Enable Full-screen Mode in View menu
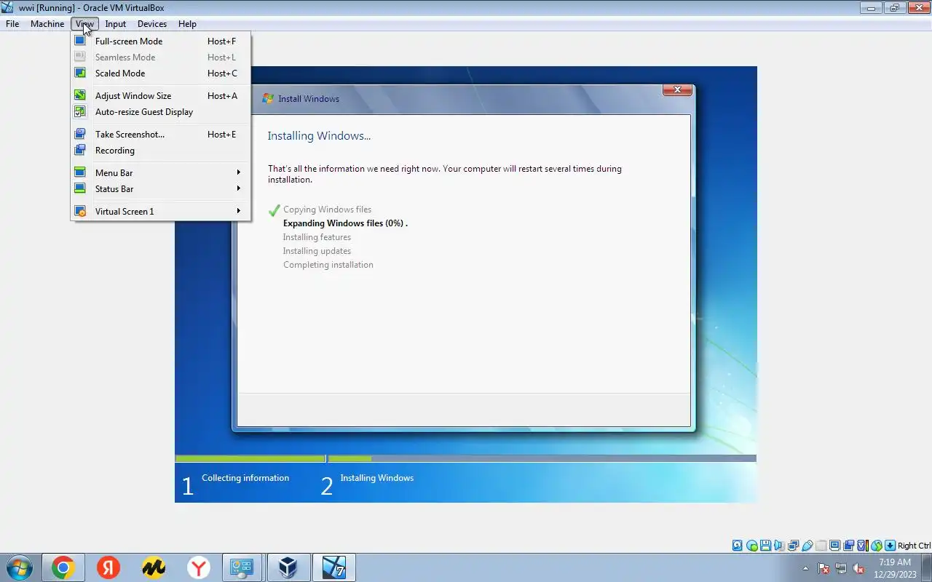Screen dimensions: 932x582 pos(161,41)
